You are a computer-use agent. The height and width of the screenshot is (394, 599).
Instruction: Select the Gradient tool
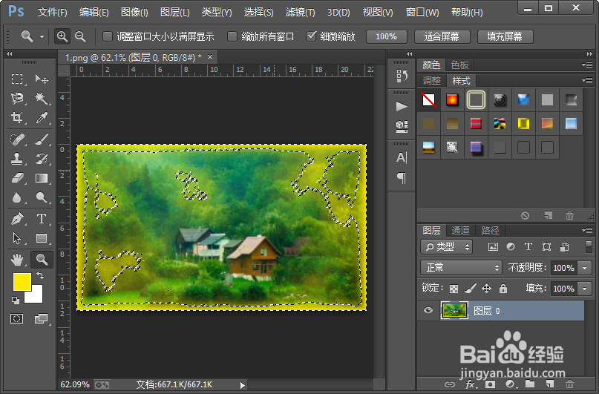pyautogui.click(x=42, y=178)
